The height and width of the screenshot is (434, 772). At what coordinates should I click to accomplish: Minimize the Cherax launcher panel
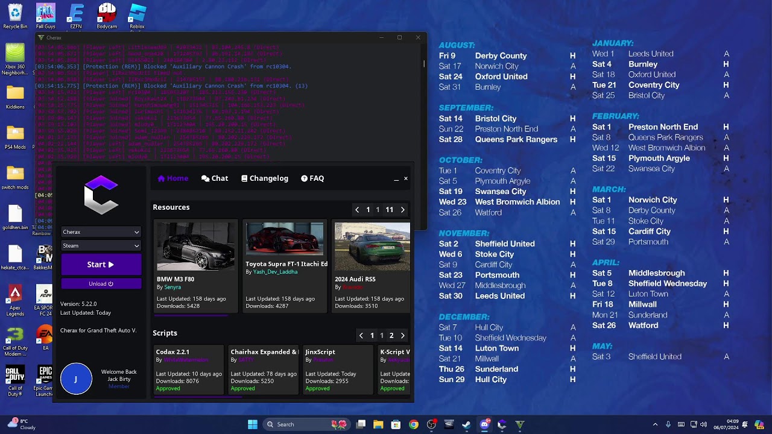(396, 179)
